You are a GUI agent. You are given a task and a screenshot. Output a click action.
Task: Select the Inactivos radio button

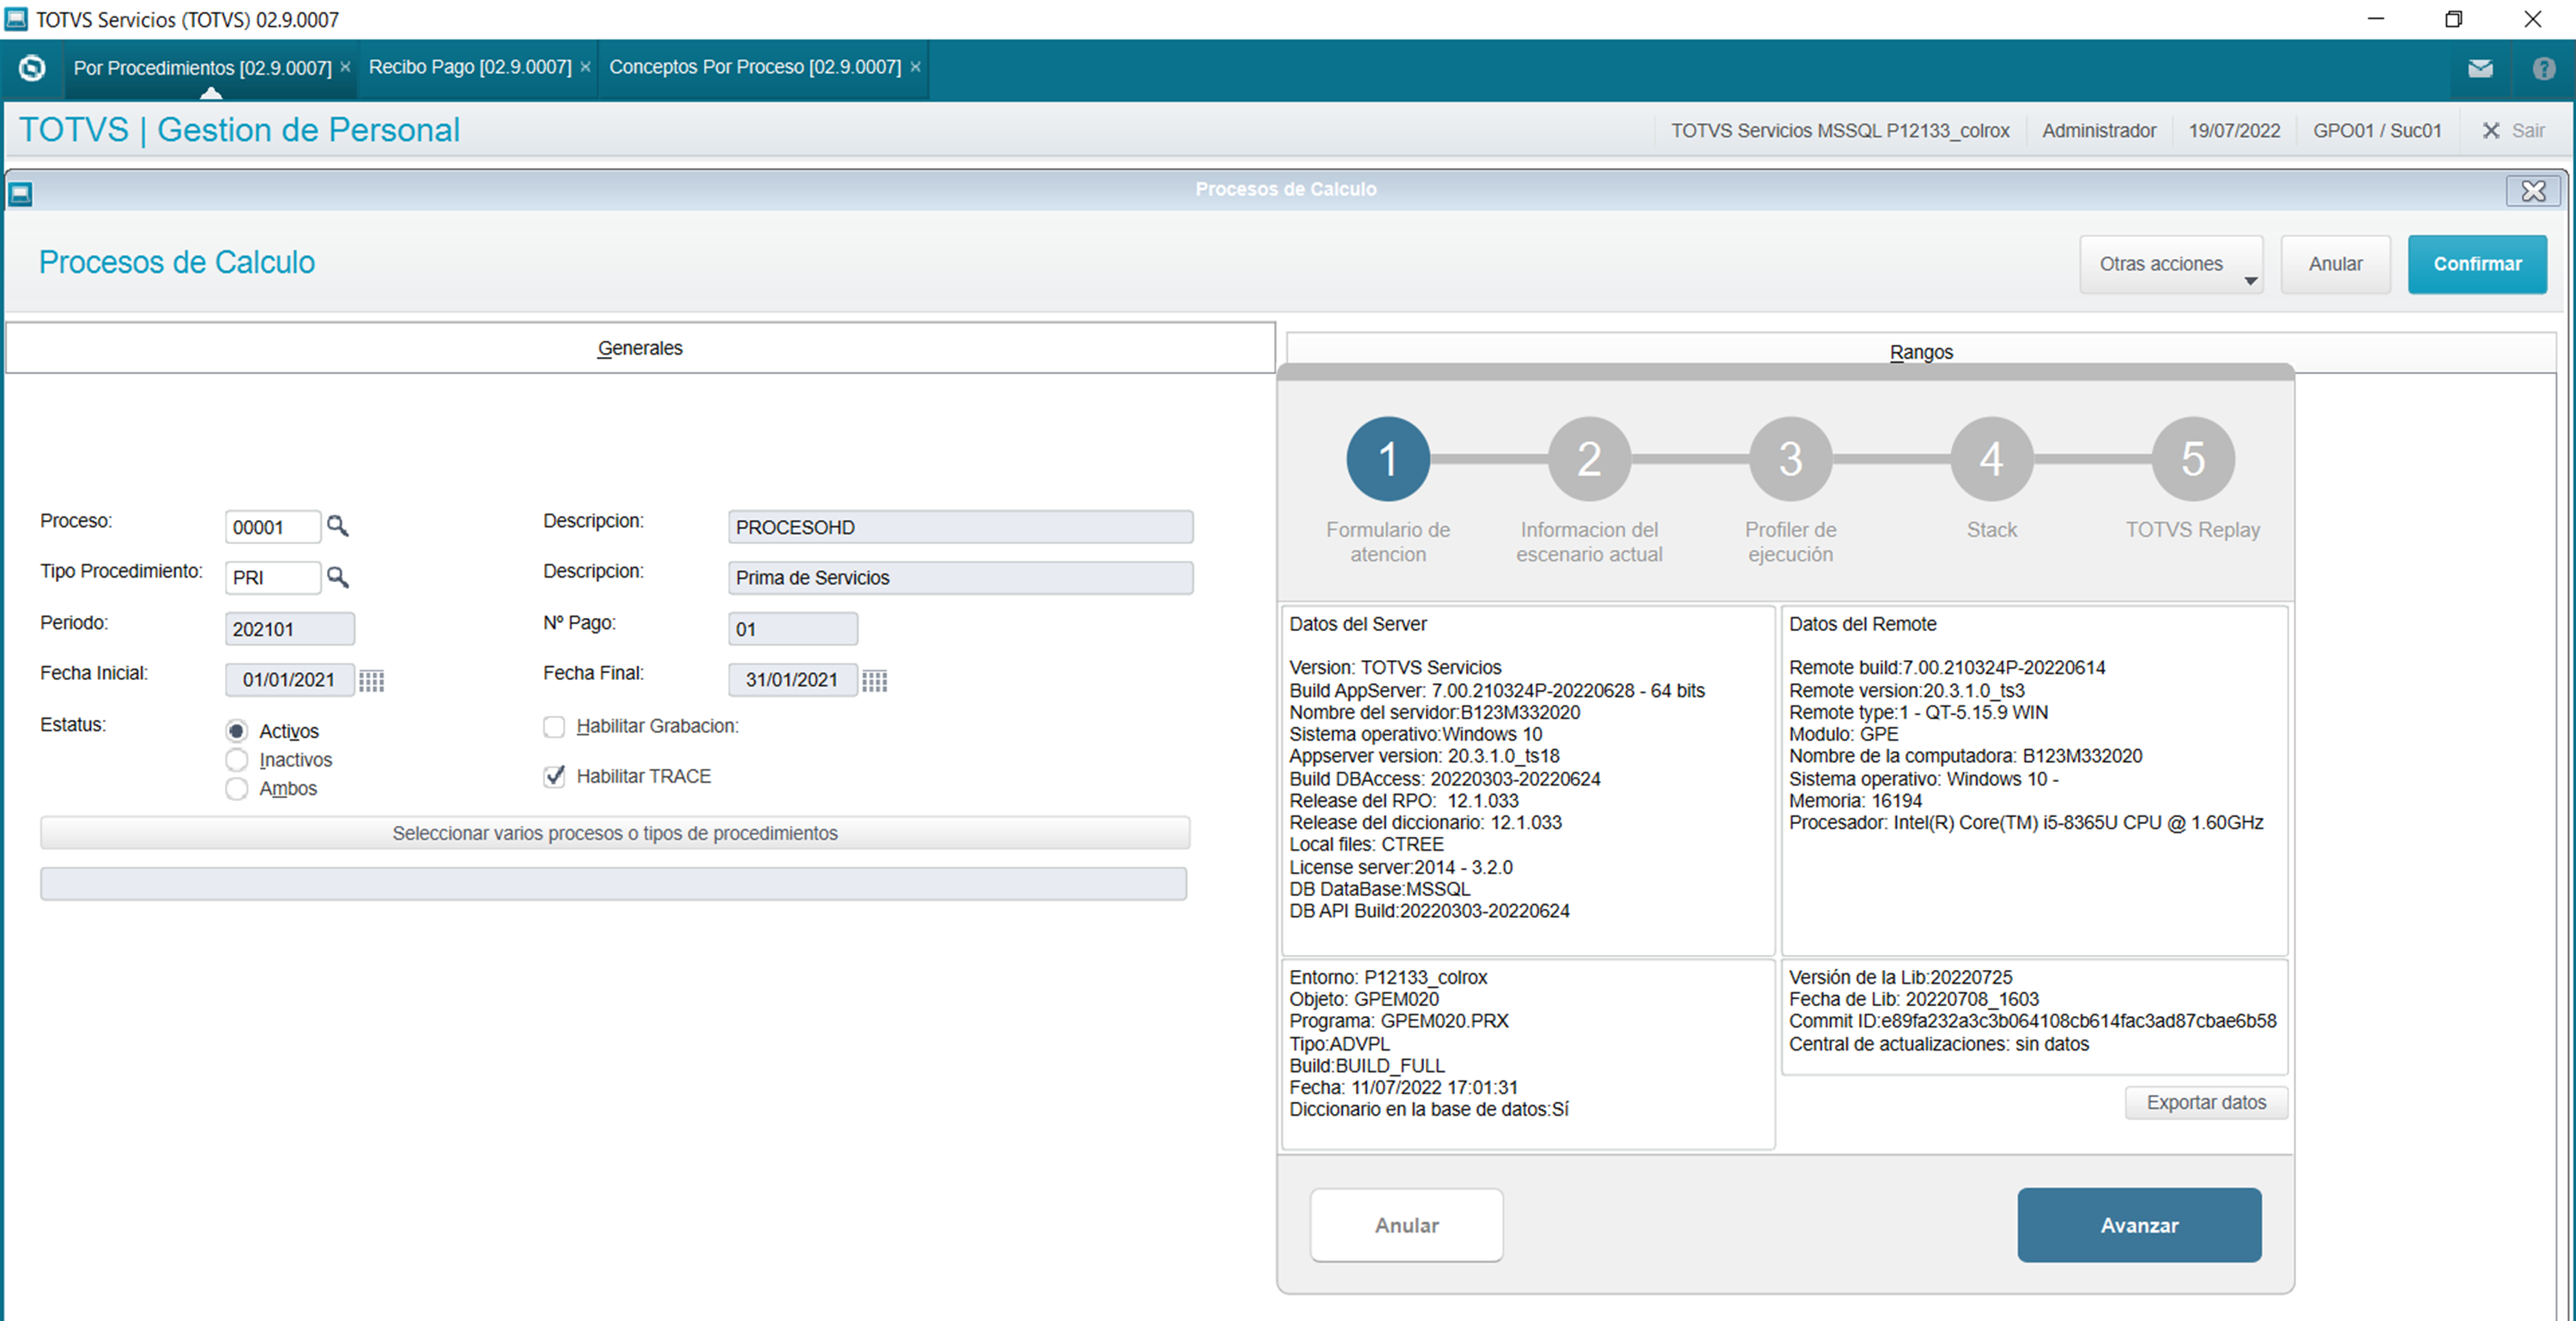point(237,760)
